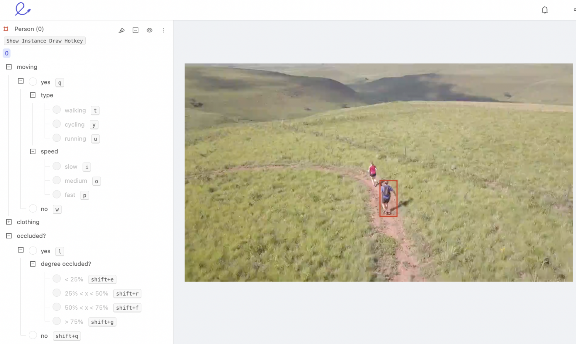576x344 pixels.
Task: Select fast speed radio
Action: coord(56,194)
